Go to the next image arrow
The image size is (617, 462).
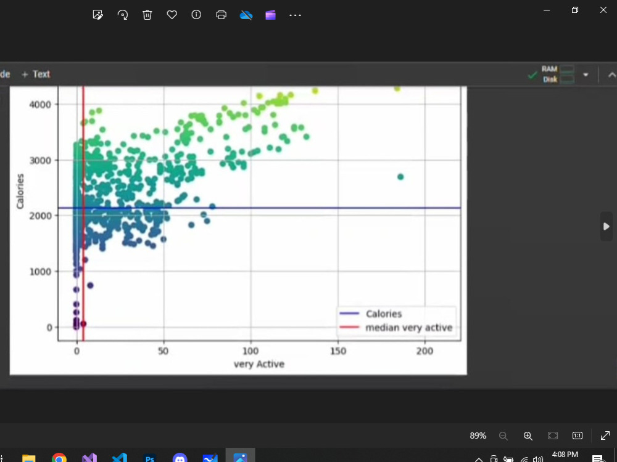click(607, 226)
